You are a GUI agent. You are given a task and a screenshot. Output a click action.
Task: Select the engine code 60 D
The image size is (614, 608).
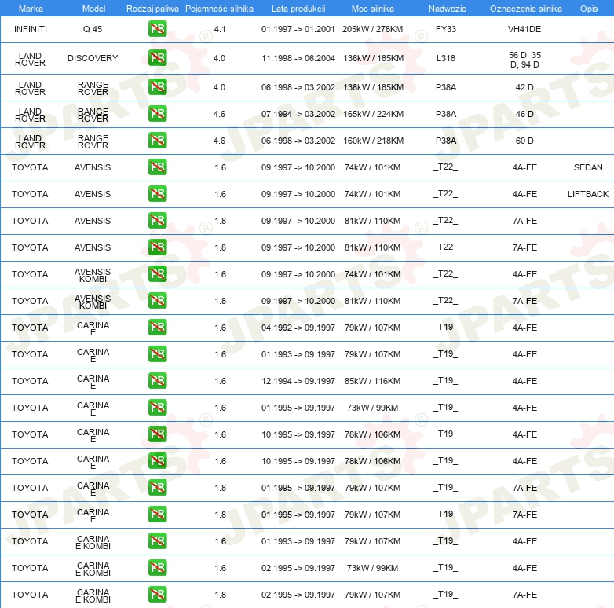524,141
